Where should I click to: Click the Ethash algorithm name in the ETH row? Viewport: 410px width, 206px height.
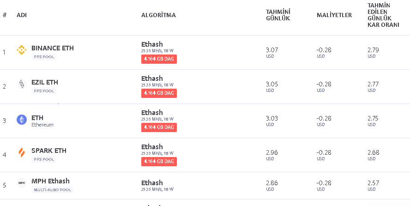[152, 113]
